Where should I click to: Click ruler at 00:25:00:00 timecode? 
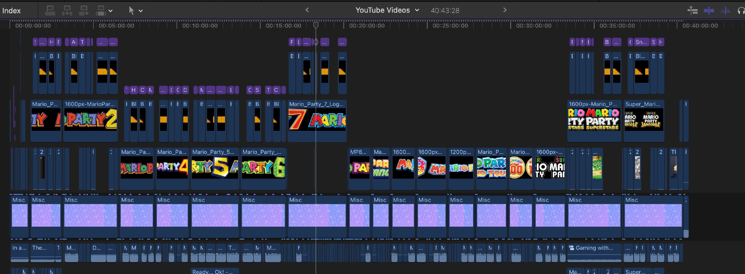[450, 26]
